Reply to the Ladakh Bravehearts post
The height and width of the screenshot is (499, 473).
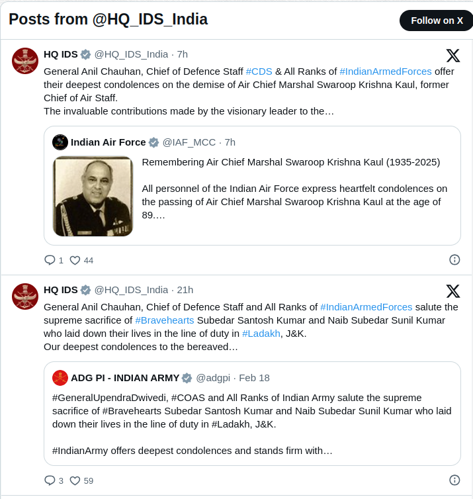click(54, 480)
